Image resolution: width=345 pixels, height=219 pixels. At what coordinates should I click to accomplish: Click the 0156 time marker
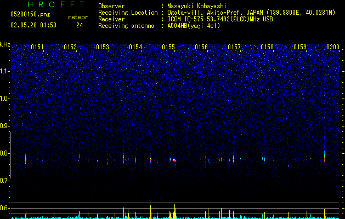point(201,47)
